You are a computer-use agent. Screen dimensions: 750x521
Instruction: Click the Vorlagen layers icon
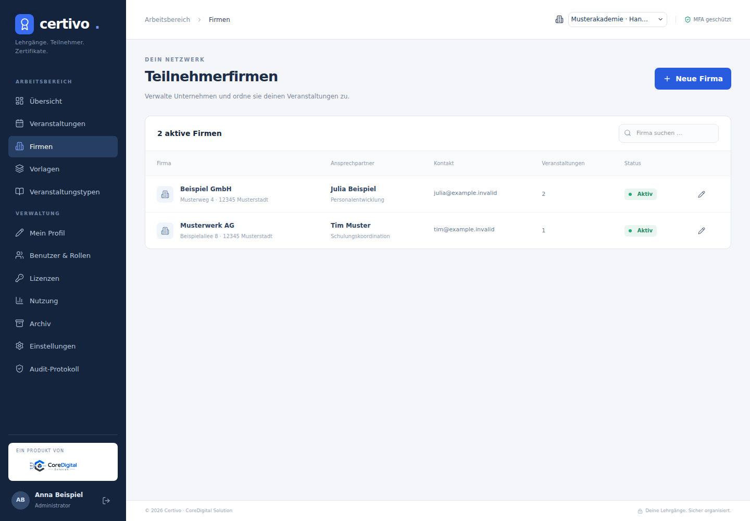[20, 169]
